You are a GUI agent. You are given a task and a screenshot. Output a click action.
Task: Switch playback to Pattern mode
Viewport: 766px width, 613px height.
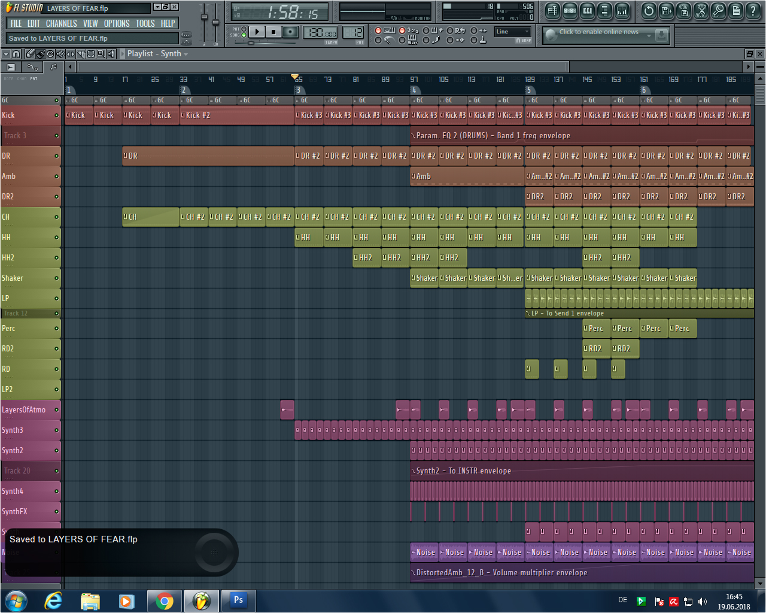(244, 29)
